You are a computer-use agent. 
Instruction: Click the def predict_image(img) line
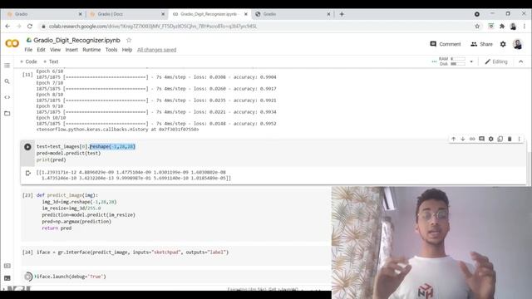(67, 195)
